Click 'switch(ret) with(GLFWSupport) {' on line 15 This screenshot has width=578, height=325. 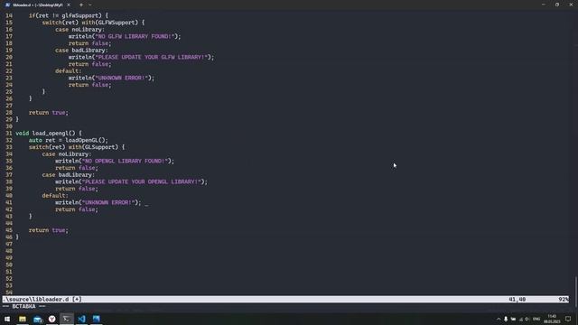[x=93, y=23]
